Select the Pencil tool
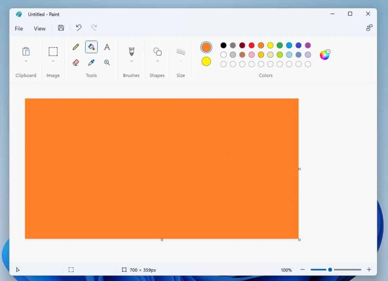The height and width of the screenshot is (281, 388). pos(76,47)
